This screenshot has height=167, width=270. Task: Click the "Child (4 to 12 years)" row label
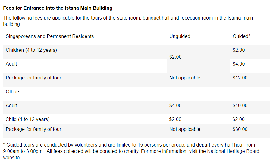point(28,119)
